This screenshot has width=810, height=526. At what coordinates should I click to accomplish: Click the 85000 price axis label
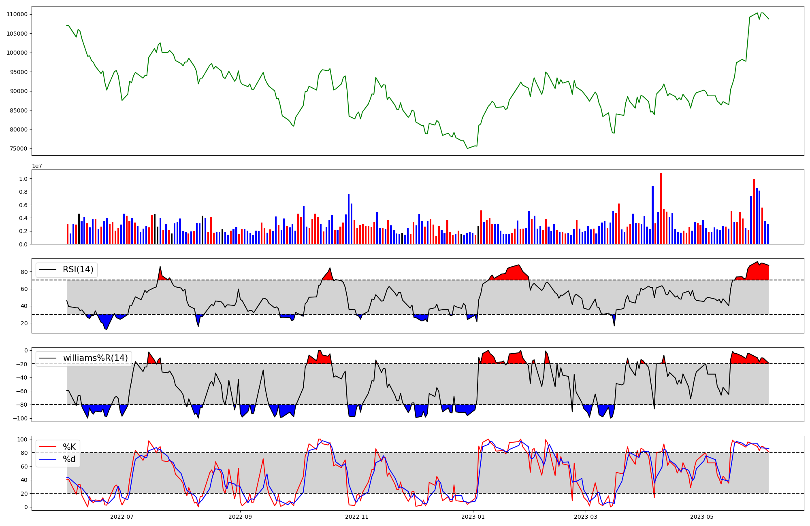[x=19, y=110]
